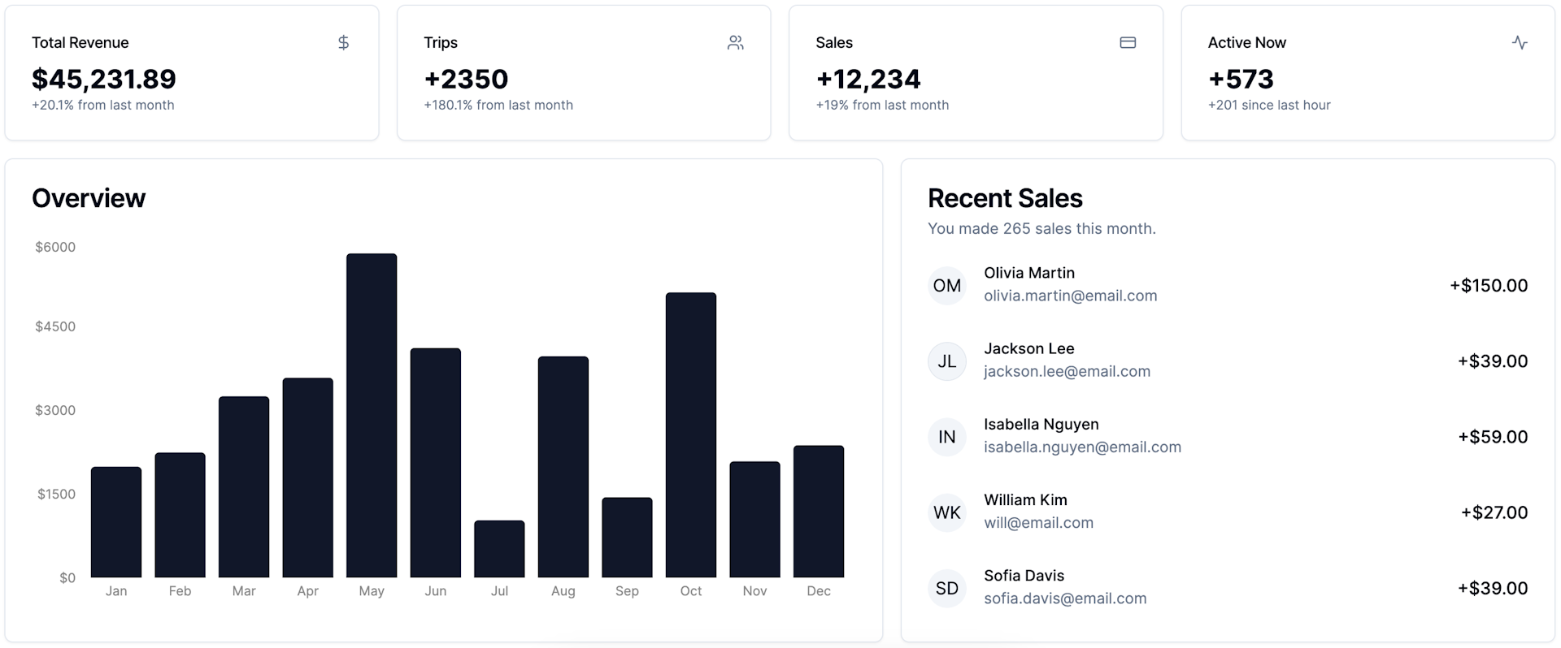
Task: Click the isabella.nguyen@email.com address
Action: click(x=1082, y=447)
